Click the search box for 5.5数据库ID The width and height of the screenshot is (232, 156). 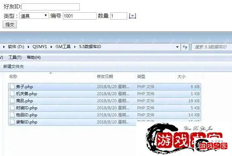(211, 47)
